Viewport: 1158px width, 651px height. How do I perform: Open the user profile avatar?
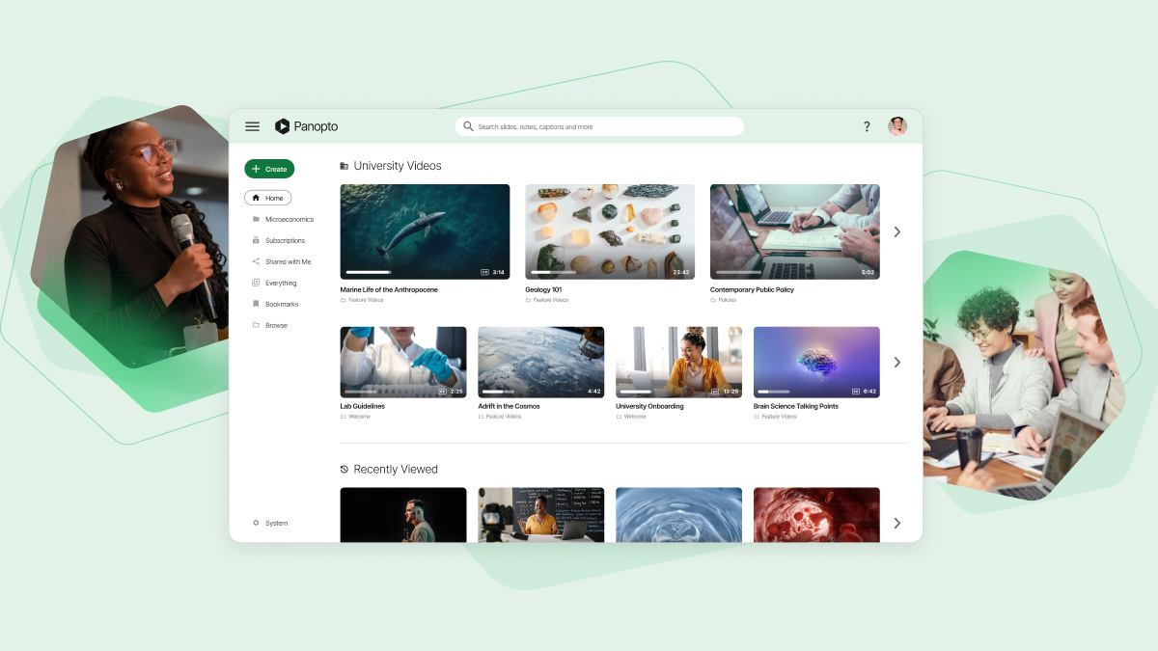click(x=897, y=126)
